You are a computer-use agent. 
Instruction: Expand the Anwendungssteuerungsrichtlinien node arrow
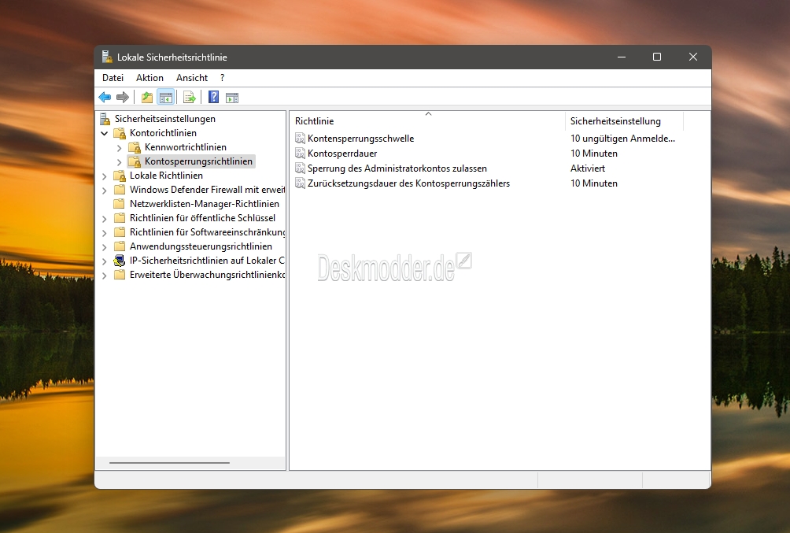point(105,247)
